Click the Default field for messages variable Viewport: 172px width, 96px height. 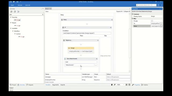click(118, 77)
